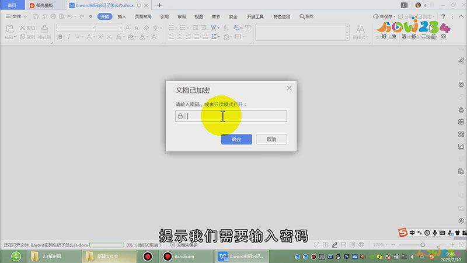
Task: Select the 安全 ribbon tab
Action: (x=233, y=16)
